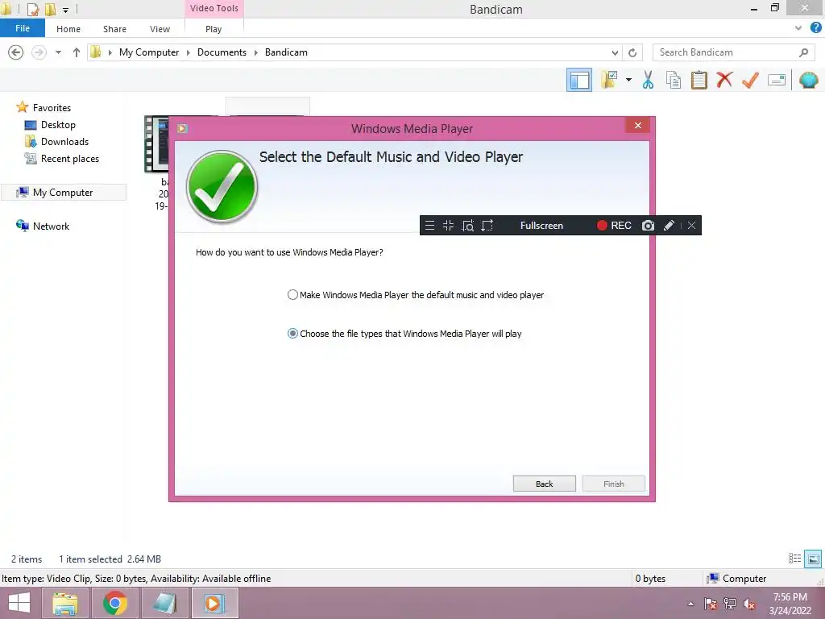The width and height of the screenshot is (825, 619).
Task: Refresh the Bandicam folder view
Action: [x=632, y=52]
